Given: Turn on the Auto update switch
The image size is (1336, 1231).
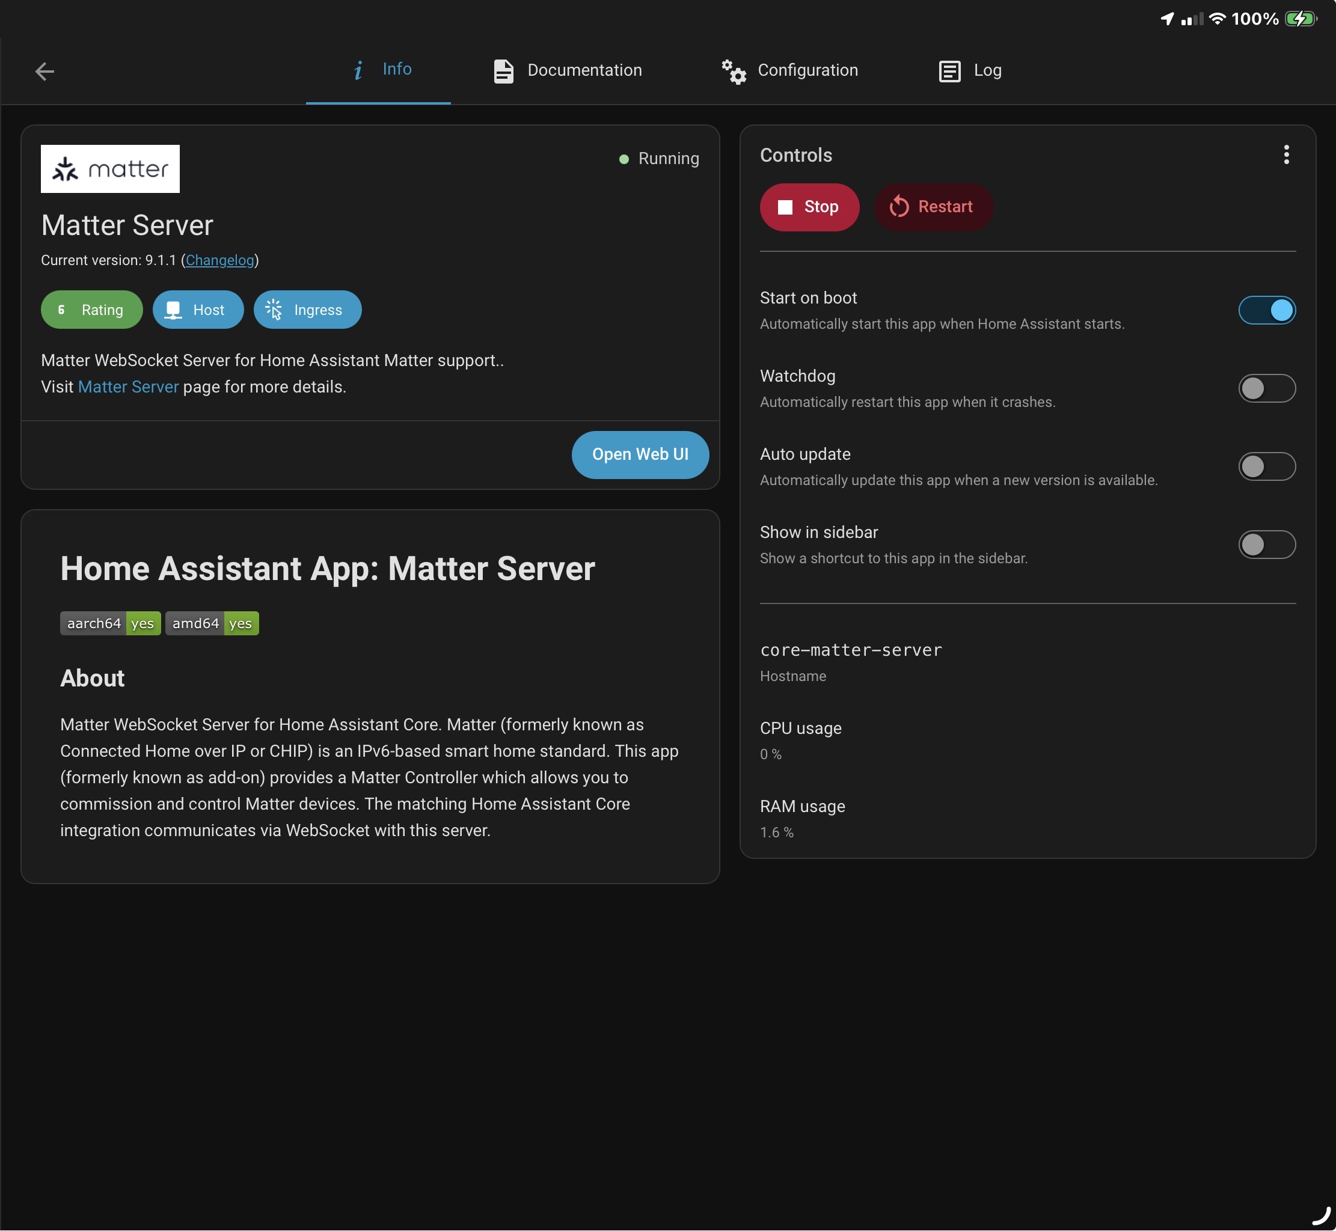Looking at the screenshot, I should (1267, 466).
